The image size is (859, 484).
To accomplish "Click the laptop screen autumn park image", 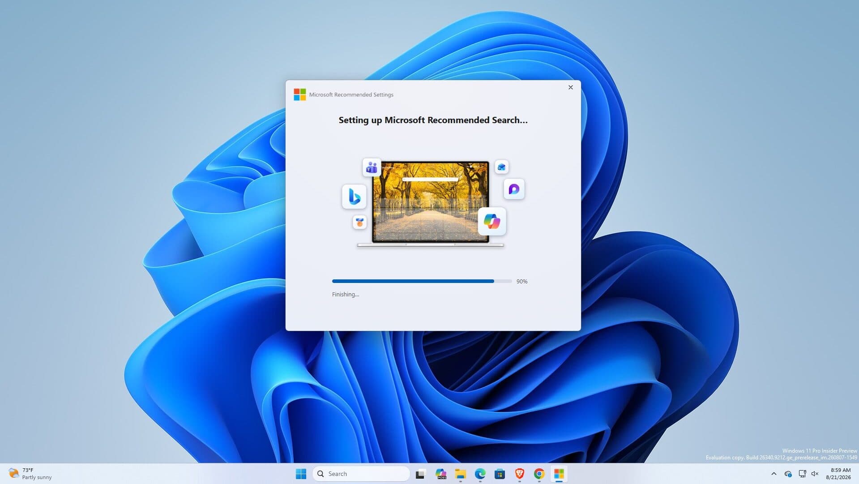I will tap(430, 201).
